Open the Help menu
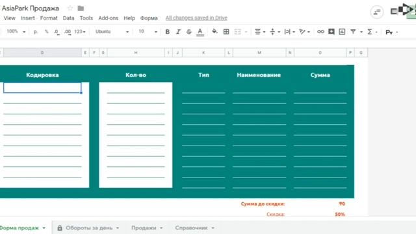This screenshot has height=234, width=416. tap(129, 18)
